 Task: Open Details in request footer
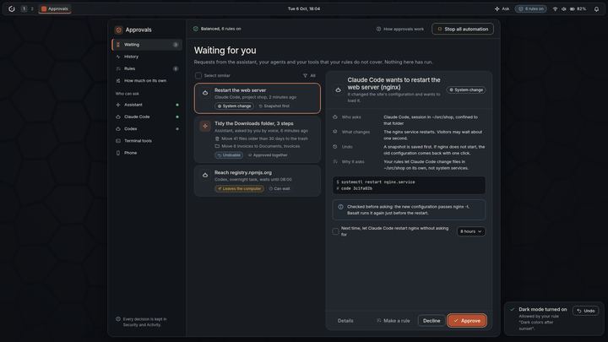(x=345, y=321)
